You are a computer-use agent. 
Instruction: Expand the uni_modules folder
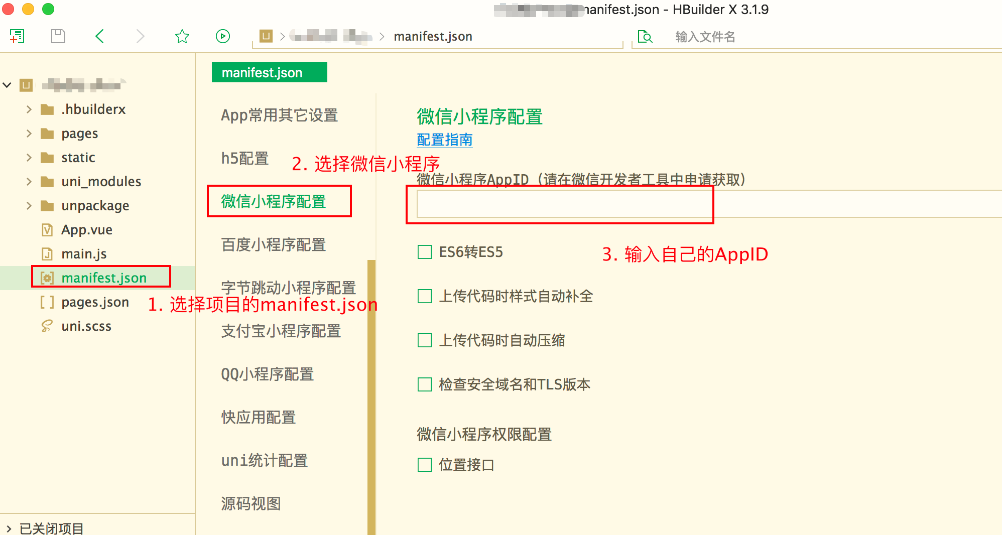coord(29,182)
